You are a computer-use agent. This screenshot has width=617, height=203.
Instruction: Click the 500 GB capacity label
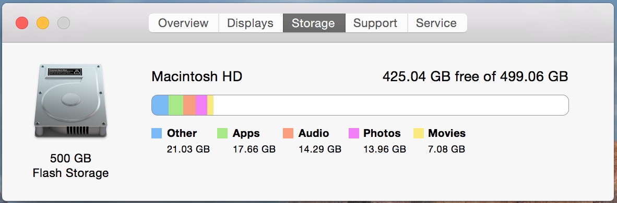(x=71, y=159)
